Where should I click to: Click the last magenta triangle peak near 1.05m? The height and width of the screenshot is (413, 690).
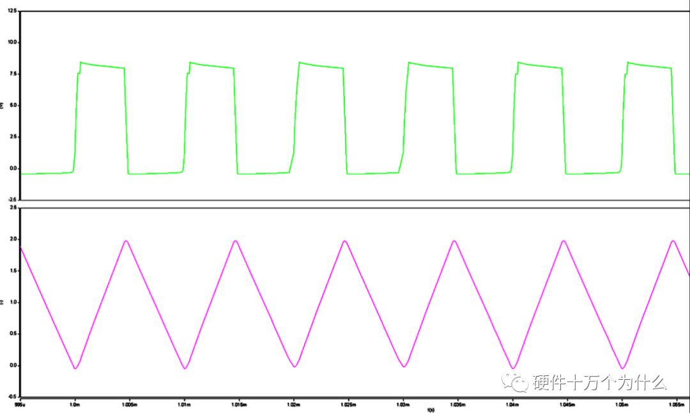[673, 241]
